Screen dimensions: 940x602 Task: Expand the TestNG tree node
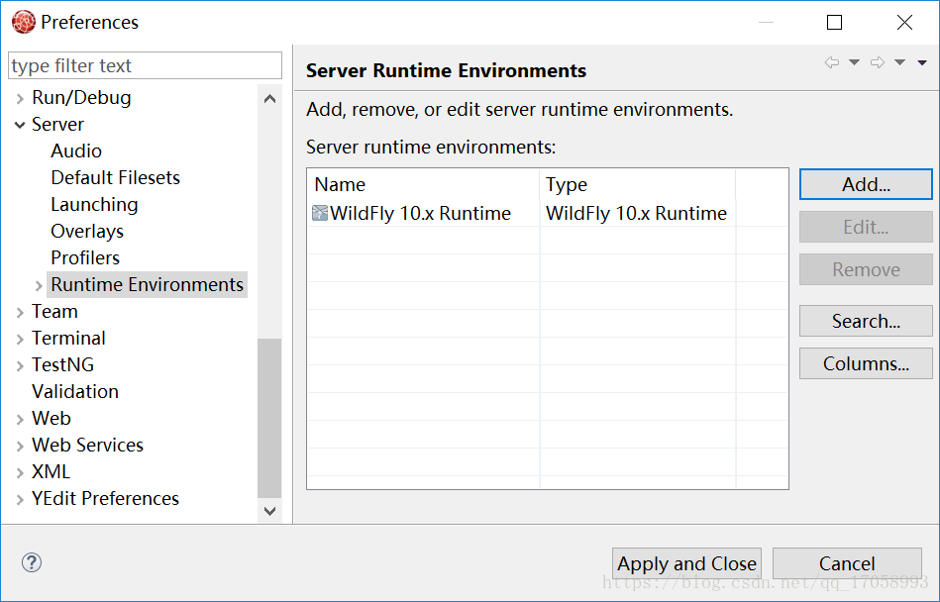[x=20, y=365]
